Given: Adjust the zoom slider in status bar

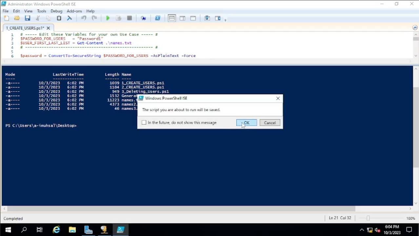Looking at the screenshot, I should tap(368, 218).
